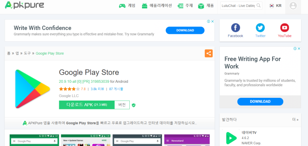Image resolution: width=308 pixels, height=146 pixels.
Task: Open the 네이버TV app title
Action: pos(249,133)
